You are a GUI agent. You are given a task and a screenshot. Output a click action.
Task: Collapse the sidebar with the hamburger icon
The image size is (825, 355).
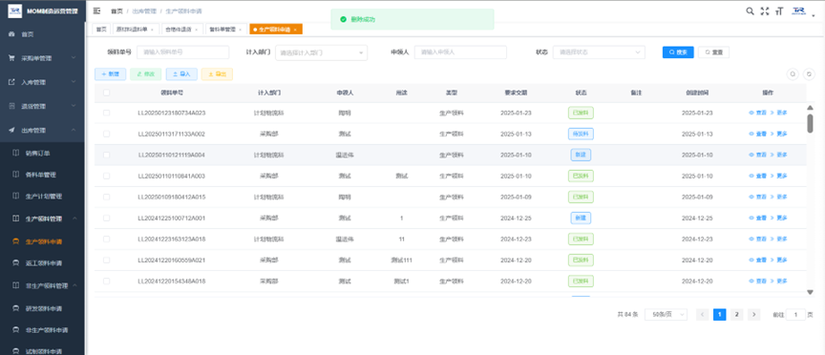click(96, 10)
